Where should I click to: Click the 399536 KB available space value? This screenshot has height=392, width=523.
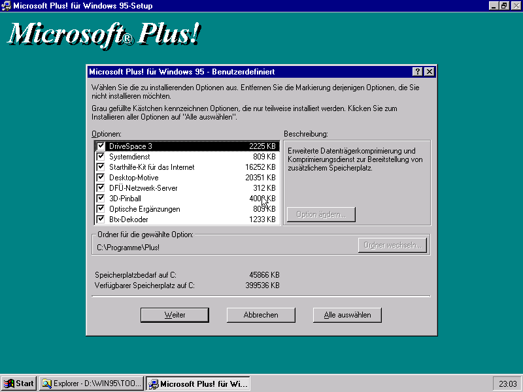coord(262,286)
